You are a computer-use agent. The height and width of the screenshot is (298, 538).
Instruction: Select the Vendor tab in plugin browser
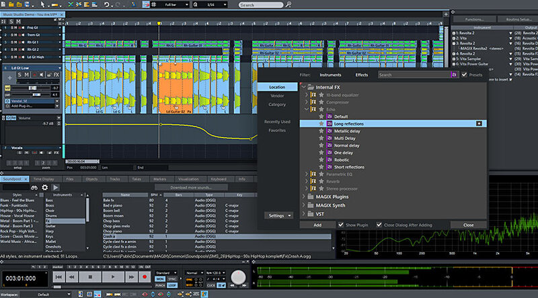(x=277, y=96)
